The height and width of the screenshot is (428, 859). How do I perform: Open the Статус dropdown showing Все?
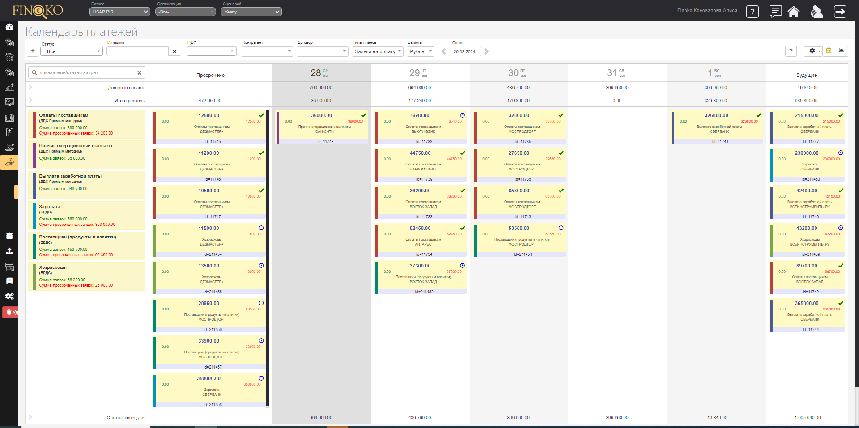point(72,51)
